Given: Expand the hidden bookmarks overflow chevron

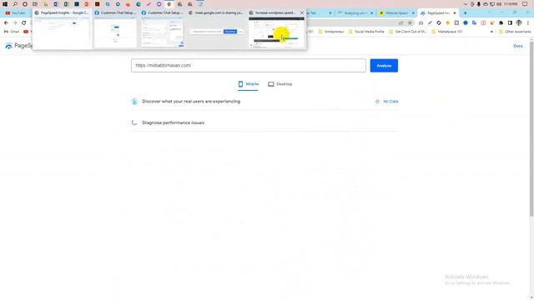Looking at the screenshot, I should pyautogui.click(x=491, y=32).
